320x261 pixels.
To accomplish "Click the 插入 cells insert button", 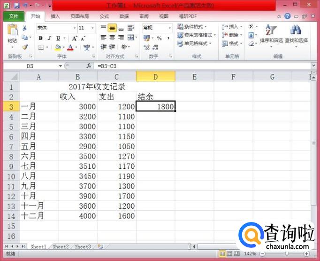I will click(x=232, y=27).
